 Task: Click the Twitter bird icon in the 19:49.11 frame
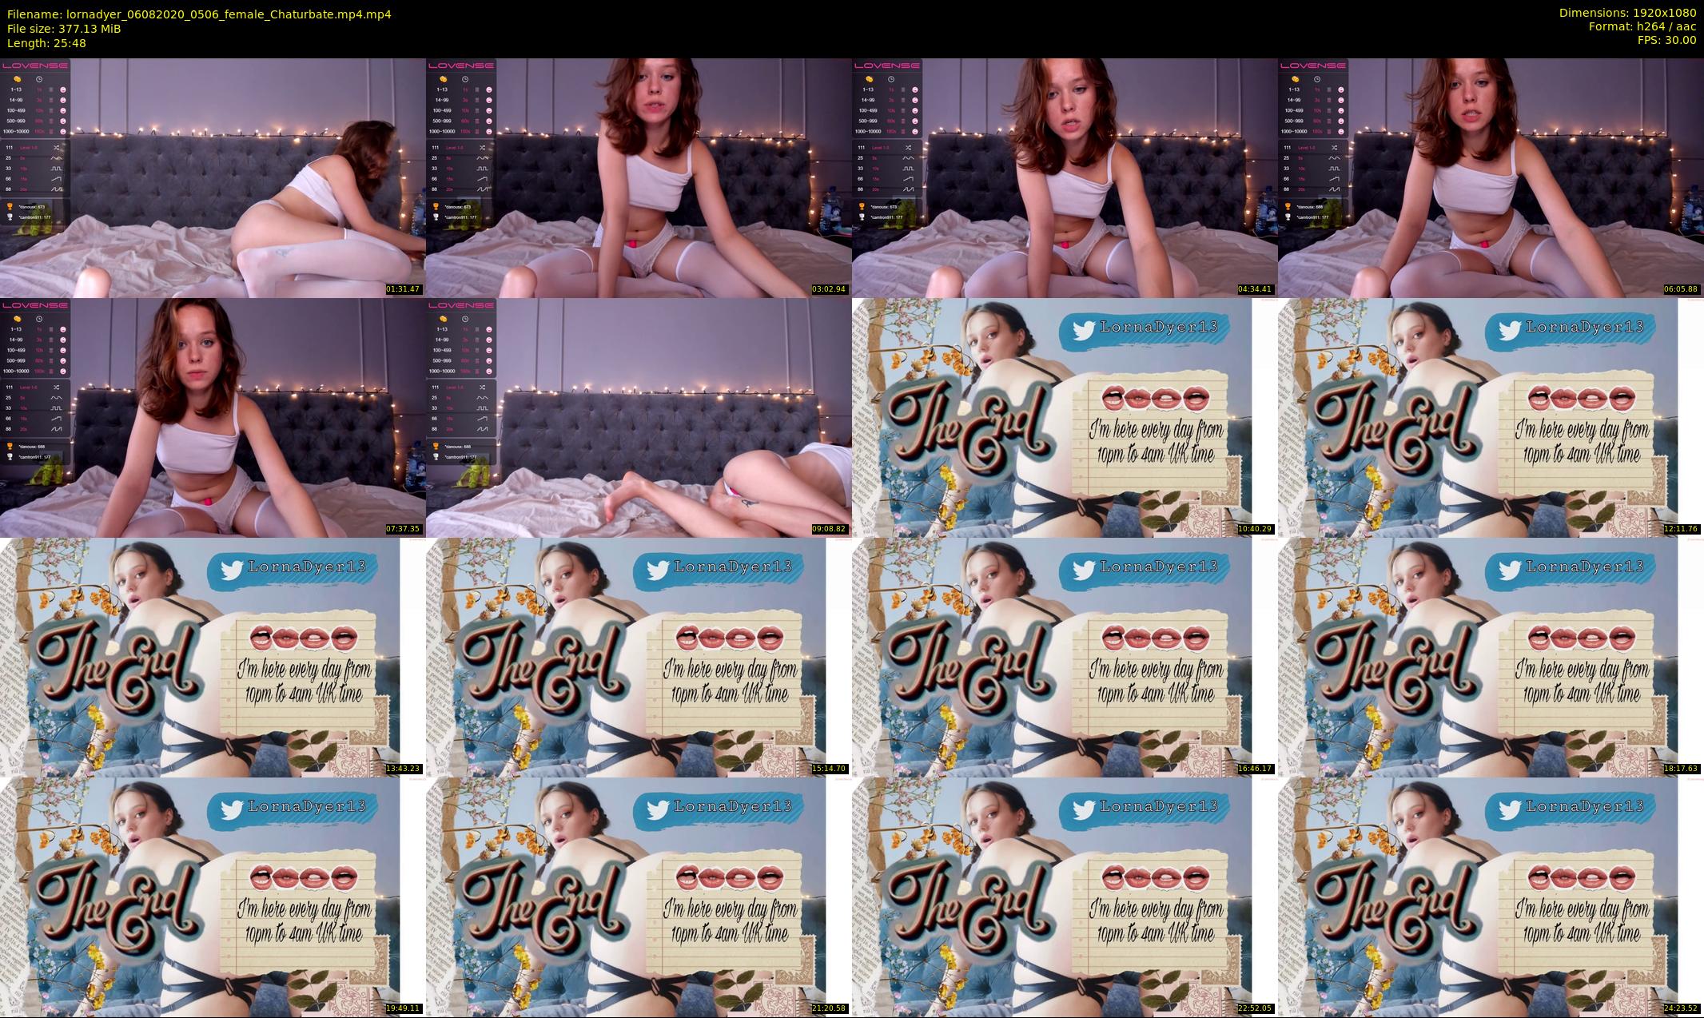pyautogui.click(x=232, y=810)
